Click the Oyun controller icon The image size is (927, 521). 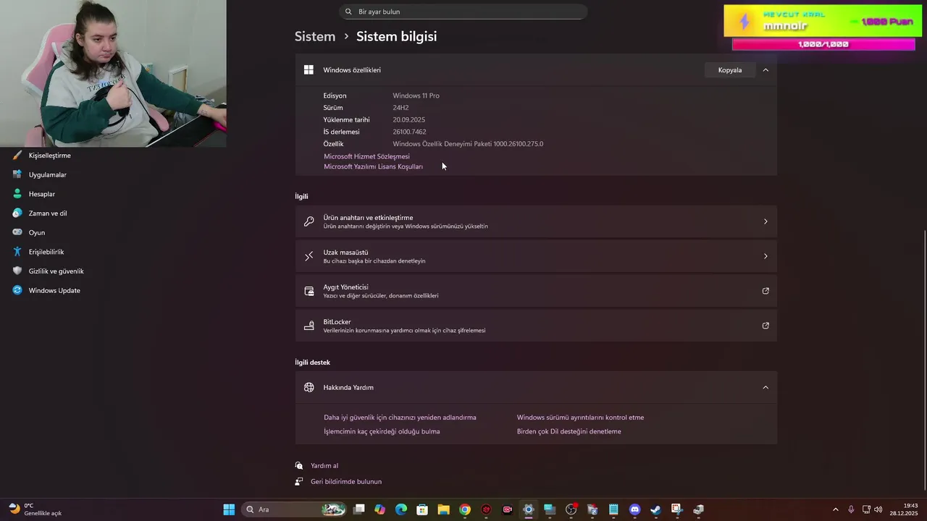(x=17, y=232)
